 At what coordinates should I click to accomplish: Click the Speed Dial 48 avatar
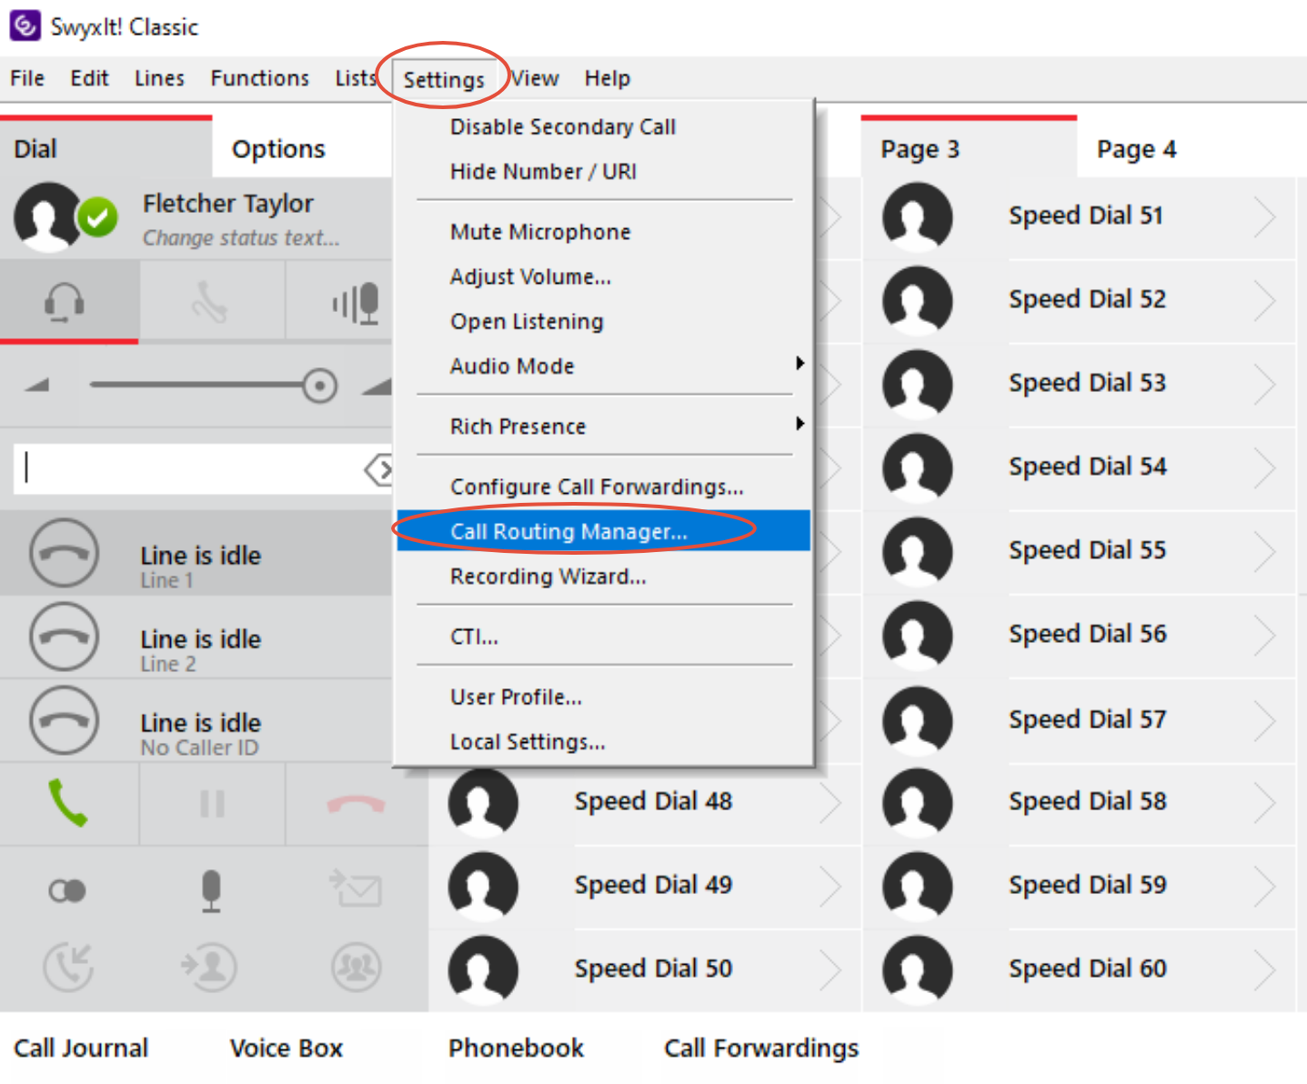click(483, 802)
